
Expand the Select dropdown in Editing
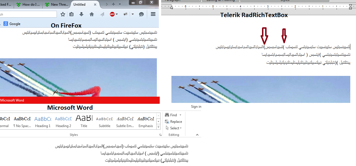tap(181, 128)
